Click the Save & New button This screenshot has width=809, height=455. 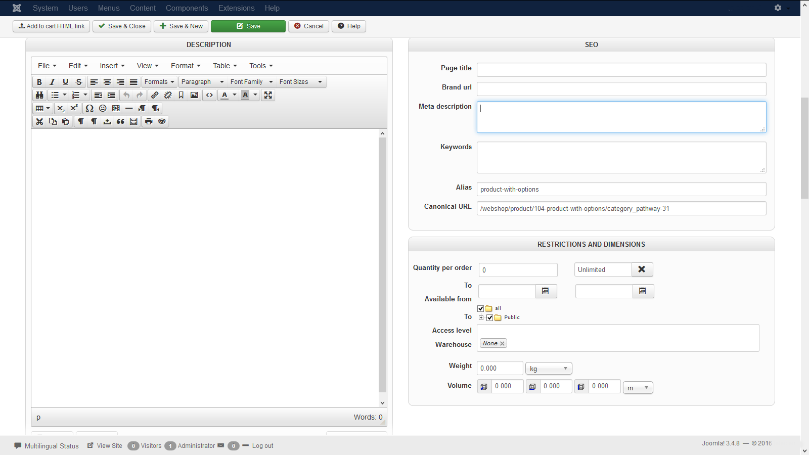tap(181, 26)
